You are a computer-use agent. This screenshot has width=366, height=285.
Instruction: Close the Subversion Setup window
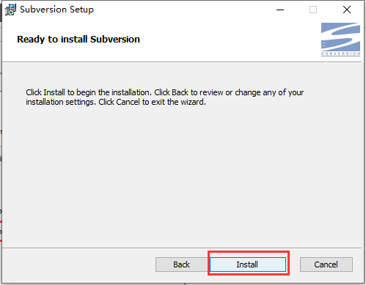(347, 10)
